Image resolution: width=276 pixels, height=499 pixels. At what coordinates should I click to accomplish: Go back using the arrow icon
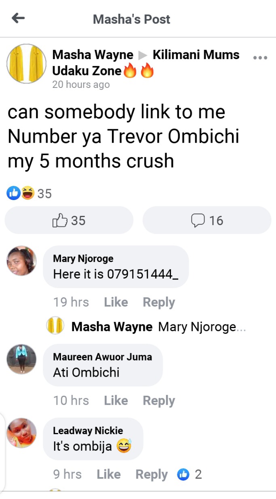click(18, 18)
